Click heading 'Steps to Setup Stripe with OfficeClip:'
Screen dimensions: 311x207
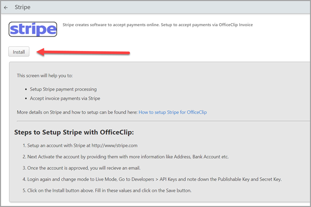pos(74,132)
